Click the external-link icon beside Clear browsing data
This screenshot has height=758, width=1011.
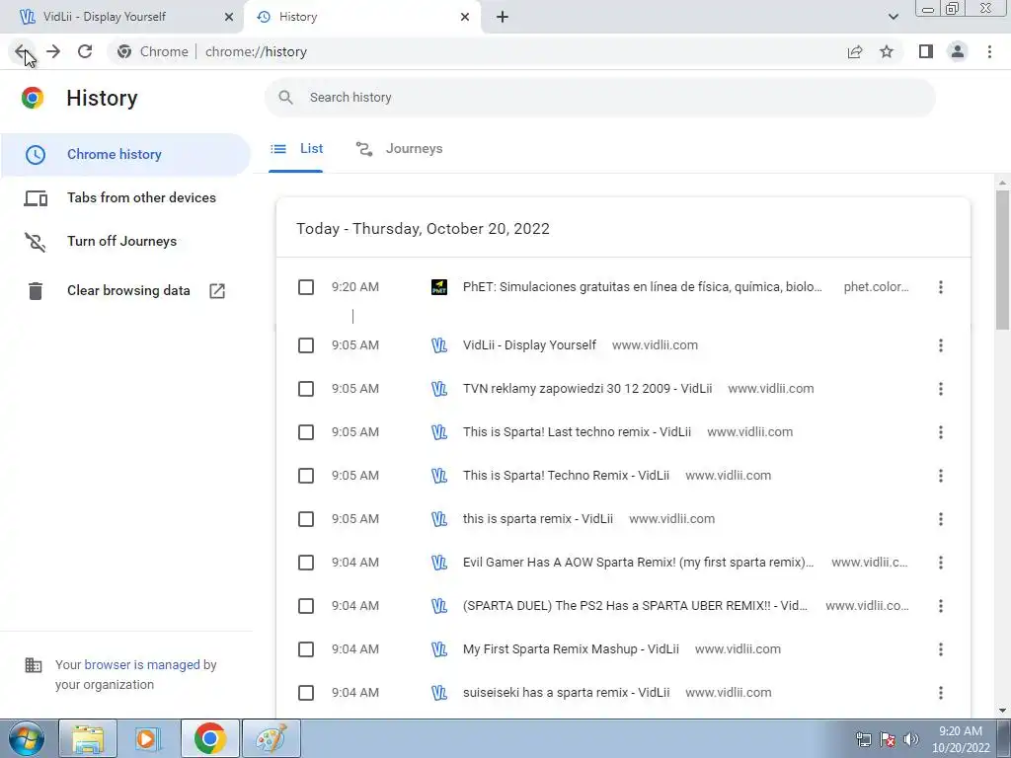[217, 291]
